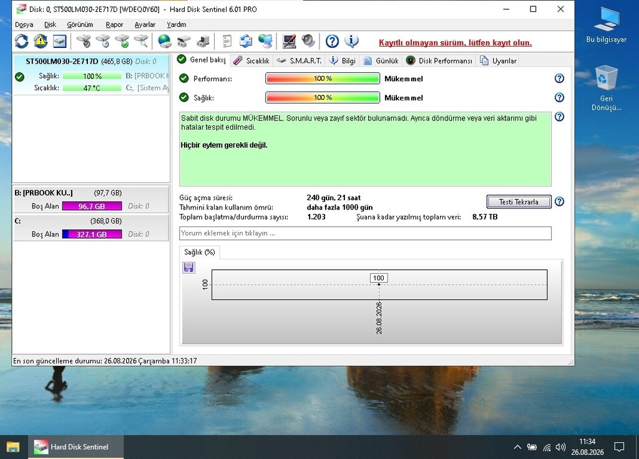639x459 pixels.
Task: Select the C: partition 327,1 GB free space bar
Action: 92,234
